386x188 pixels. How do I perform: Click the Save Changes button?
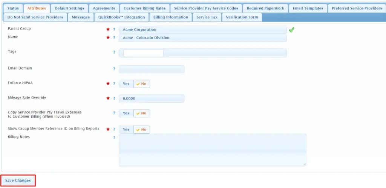point(18,180)
